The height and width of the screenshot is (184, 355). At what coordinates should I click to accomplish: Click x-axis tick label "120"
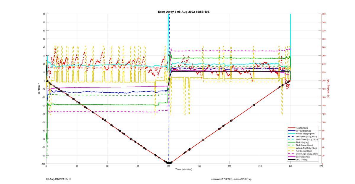(168, 166)
